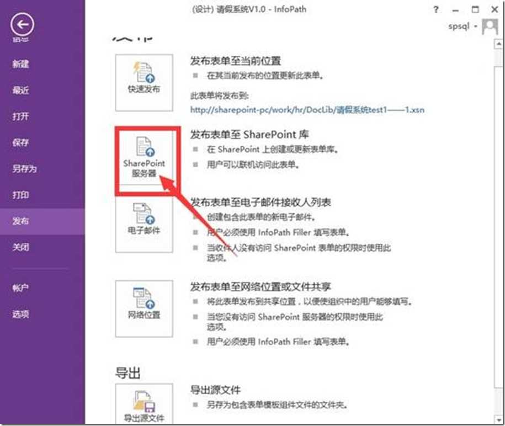Viewport: 505px width, 426px height.
Task: Click the heading 发布表单至当前位置
Action: [x=236, y=61]
